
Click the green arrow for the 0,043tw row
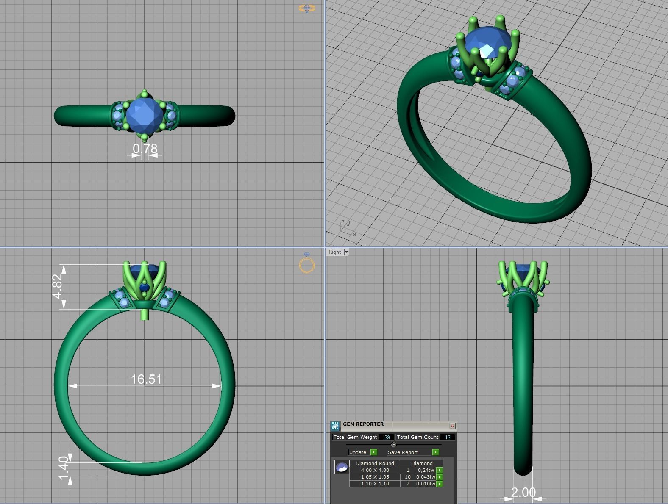click(440, 477)
